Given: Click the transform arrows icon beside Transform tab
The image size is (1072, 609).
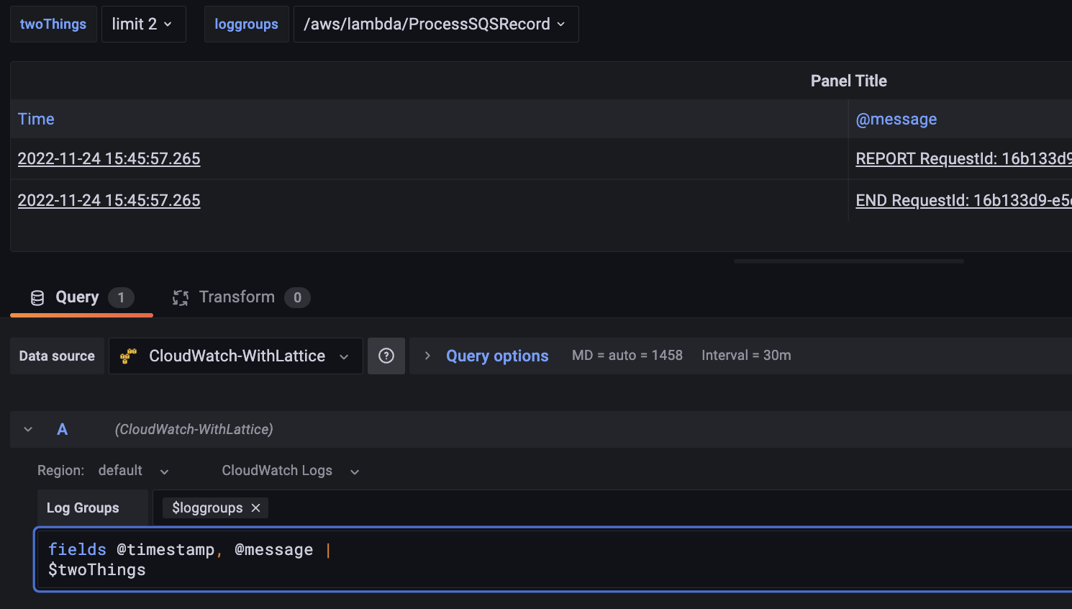Looking at the screenshot, I should pos(180,297).
